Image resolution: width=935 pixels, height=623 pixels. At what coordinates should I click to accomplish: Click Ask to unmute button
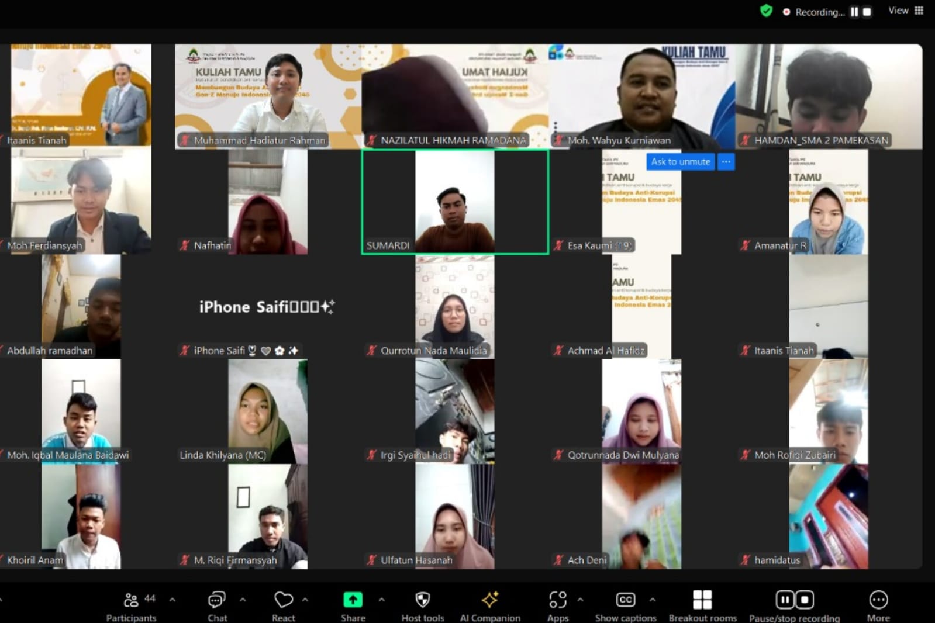[x=680, y=162]
